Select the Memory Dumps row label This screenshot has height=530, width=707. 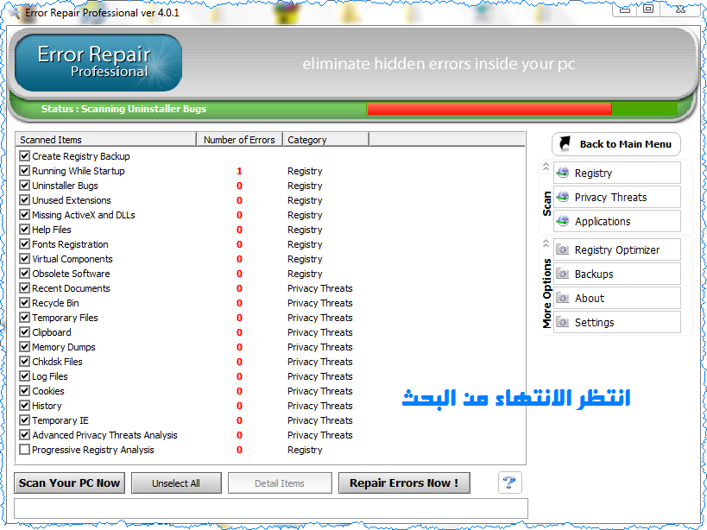tap(64, 347)
